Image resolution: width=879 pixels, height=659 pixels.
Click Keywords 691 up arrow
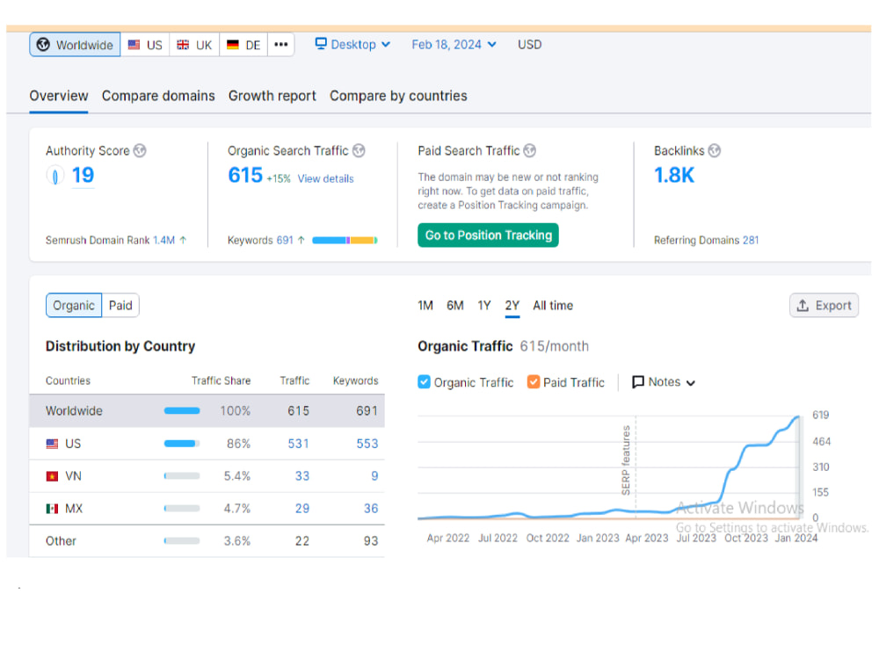pos(301,240)
